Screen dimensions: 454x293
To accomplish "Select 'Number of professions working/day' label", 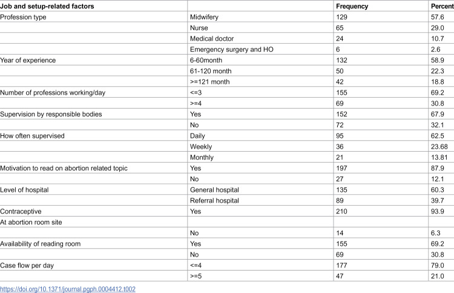I will tap(53, 93).
